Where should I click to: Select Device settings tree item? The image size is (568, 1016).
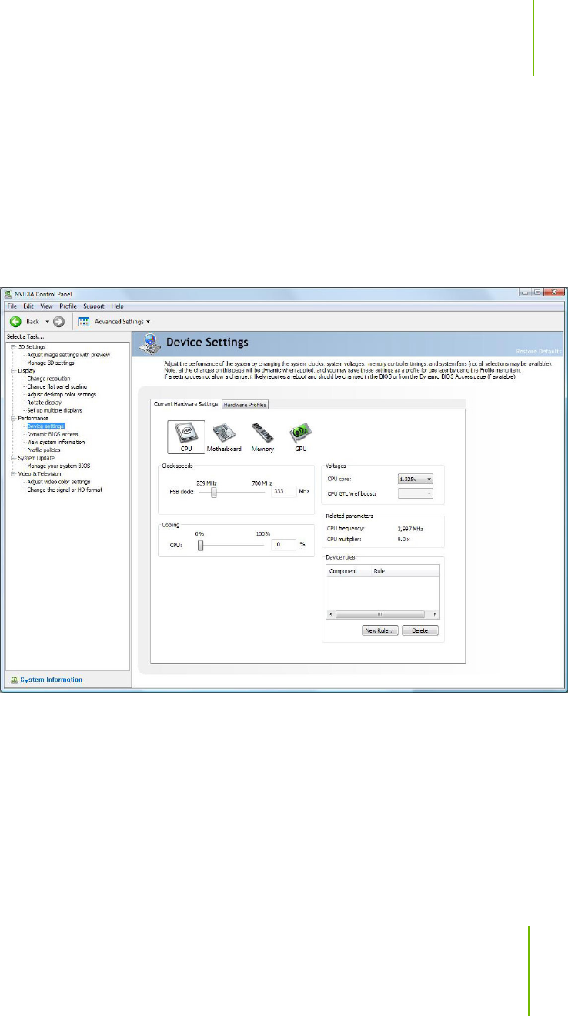pos(45,426)
